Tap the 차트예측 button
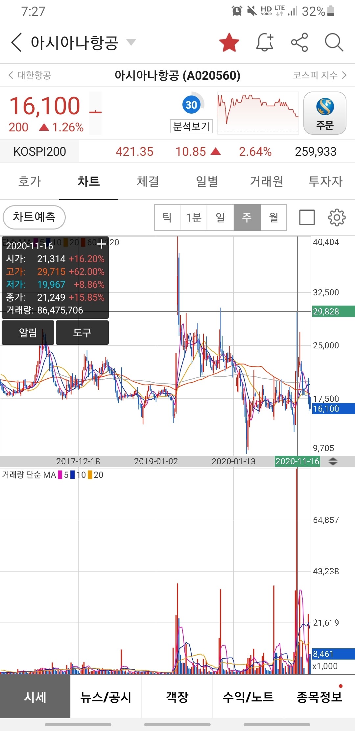The height and width of the screenshot is (731, 355). click(34, 217)
